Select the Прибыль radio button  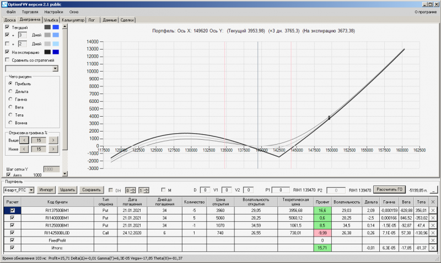click(x=10, y=84)
